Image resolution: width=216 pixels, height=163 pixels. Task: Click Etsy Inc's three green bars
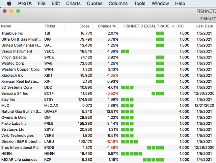[x=127, y=99]
